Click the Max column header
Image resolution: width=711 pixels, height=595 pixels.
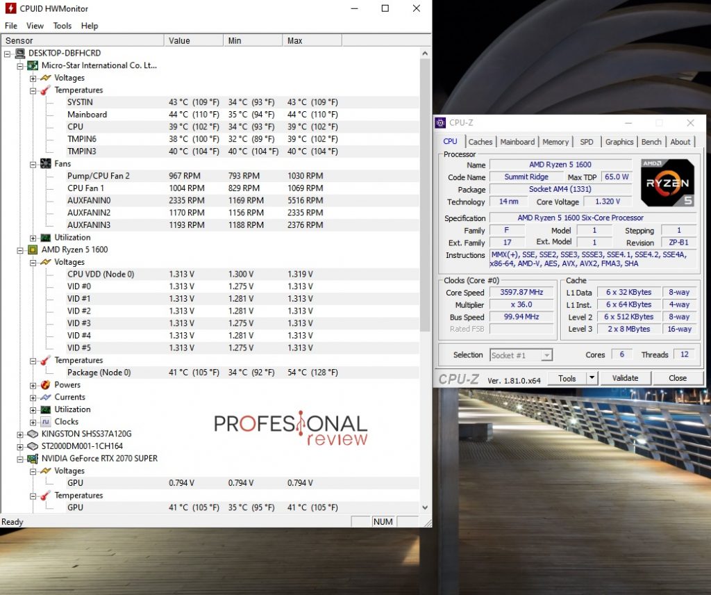312,41
